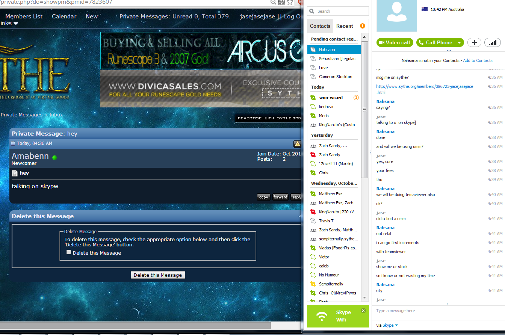Click the copy button on the message
Screen dimensions: 505x335
click(264, 197)
